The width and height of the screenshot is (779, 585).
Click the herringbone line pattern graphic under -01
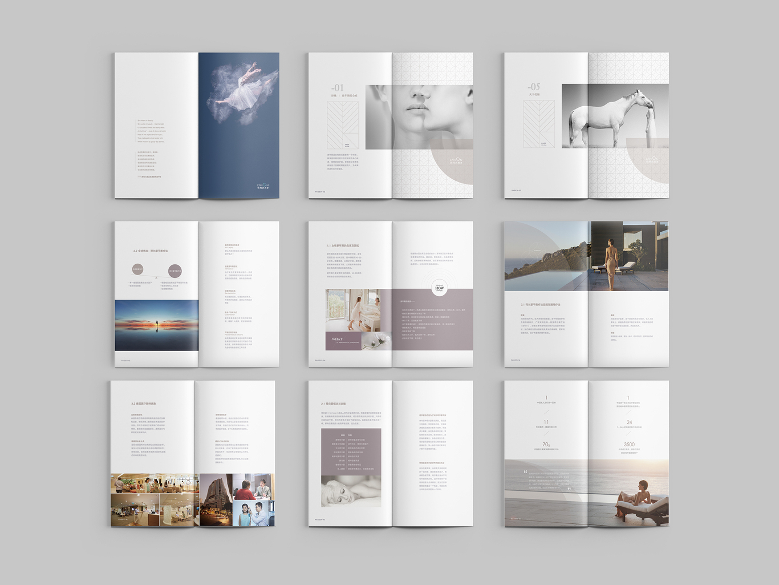(x=343, y=125)
